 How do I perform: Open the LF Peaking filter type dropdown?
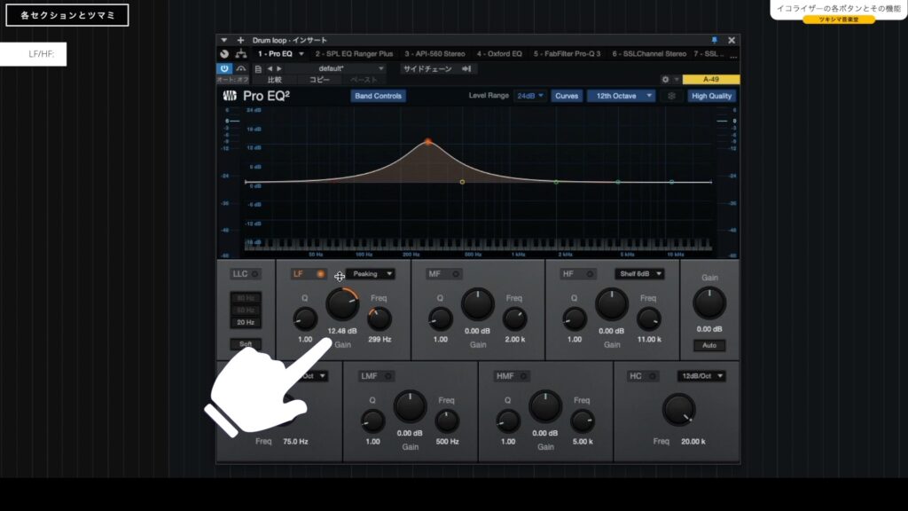point(371,274)
